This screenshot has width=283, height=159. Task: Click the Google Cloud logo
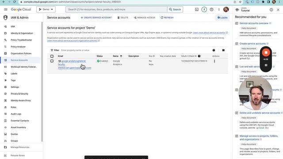pos(21,9)
